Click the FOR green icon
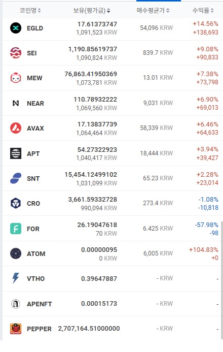The width and height of the screenshot is (223, 352). [16, 229]
